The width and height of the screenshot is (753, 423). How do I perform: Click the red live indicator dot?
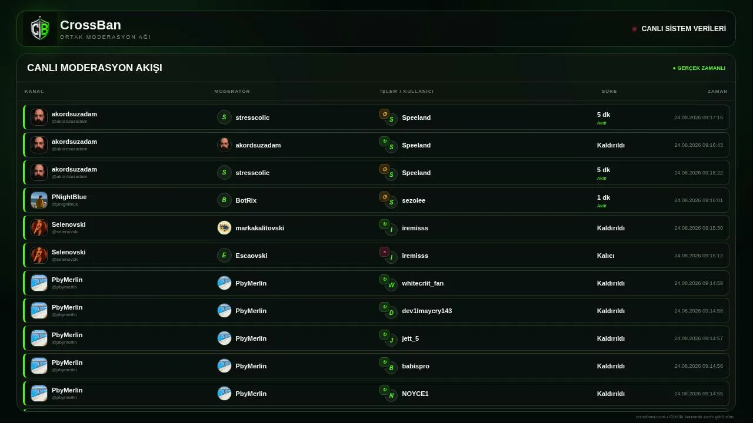(634, 29)
